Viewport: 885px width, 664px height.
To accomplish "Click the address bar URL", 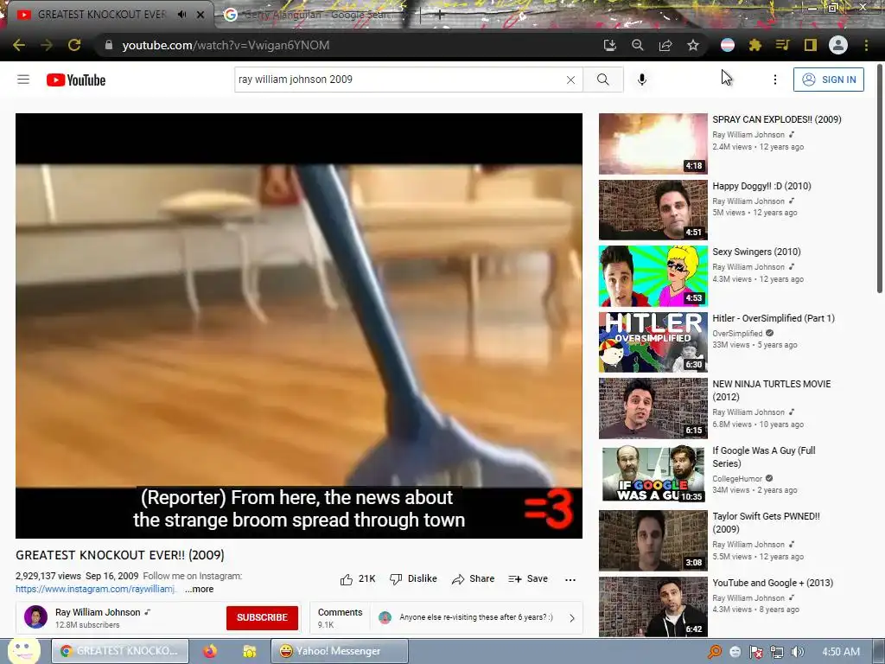I will 226,45.
